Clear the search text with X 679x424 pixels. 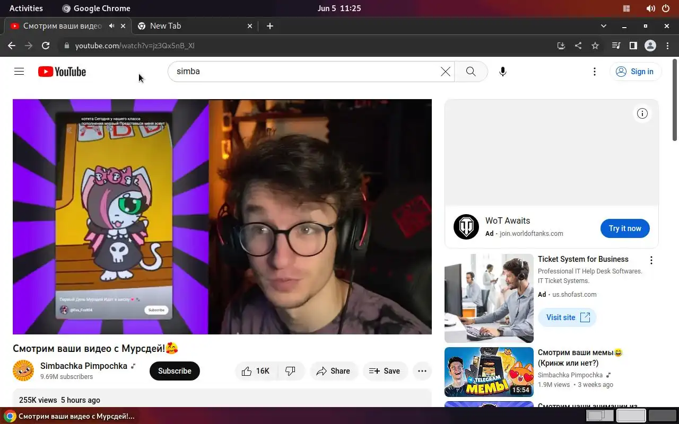point(446,72)
